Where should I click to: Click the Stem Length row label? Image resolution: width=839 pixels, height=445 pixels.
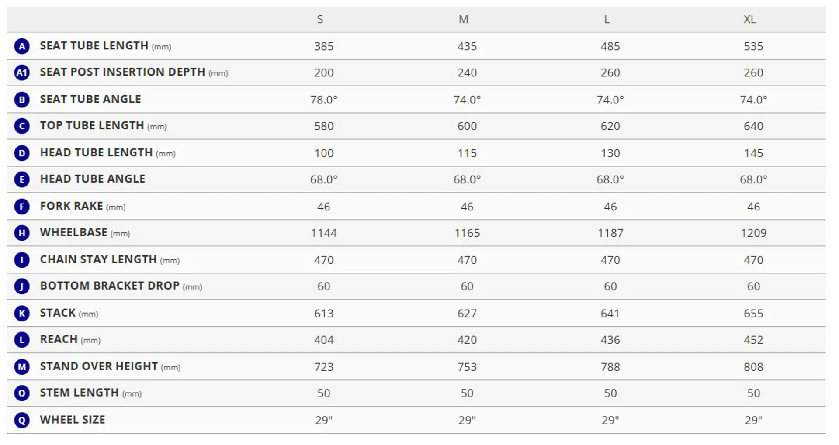[79, 393]
